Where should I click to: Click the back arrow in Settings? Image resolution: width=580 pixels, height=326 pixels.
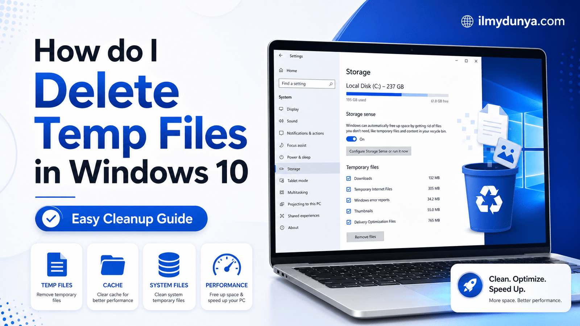coord(281,55)
